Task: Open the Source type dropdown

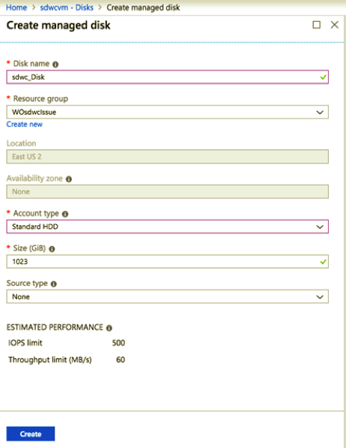Action: (x=168, y=296)
